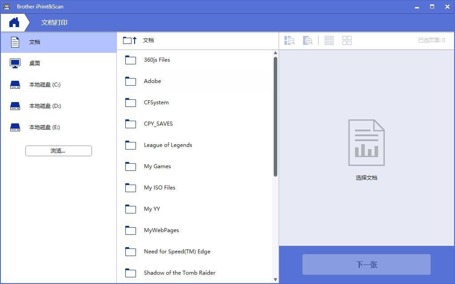The width and height of the screenshot is (455, 284).
Task: Click the select all pages icon
Action: [x=329, y=40]
